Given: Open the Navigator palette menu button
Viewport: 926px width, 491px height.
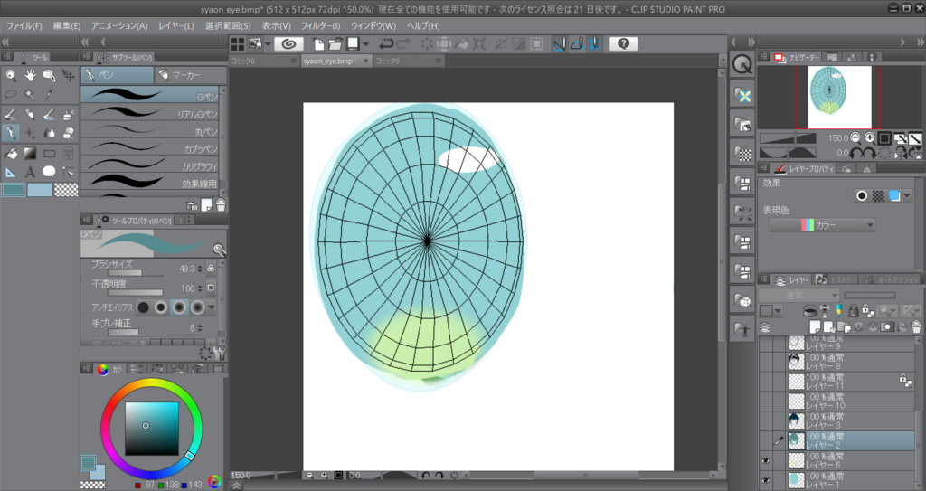Looking at the screenshot, I should point(764,57).
